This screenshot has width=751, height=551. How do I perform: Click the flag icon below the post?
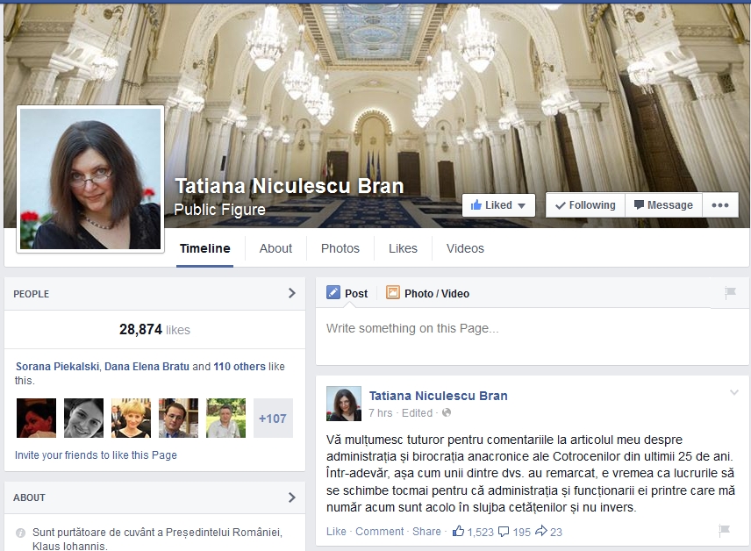pyautogui.click(x=724, y=531)
